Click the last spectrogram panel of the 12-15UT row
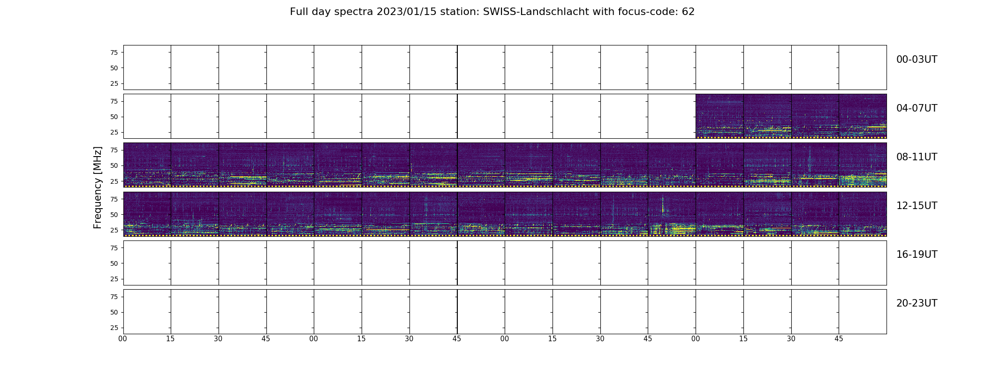Image resolution: width=985 pixels, height=375 pixels. pos(863,214)
